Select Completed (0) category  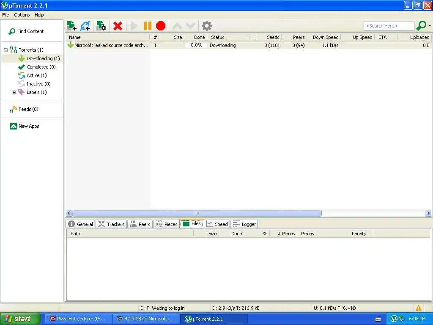(37, 67)
